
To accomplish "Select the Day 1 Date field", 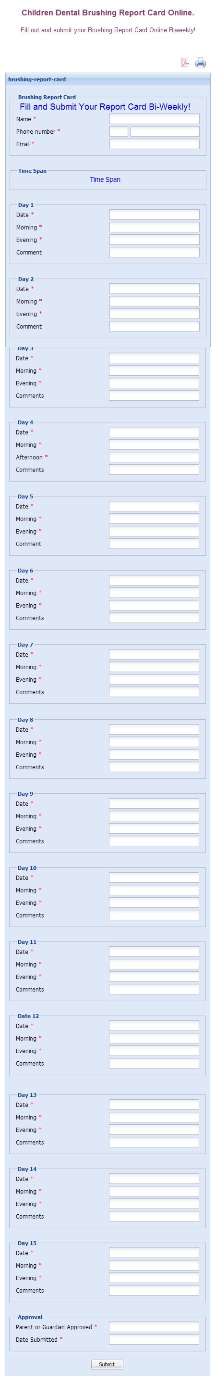I will (154, 215).
